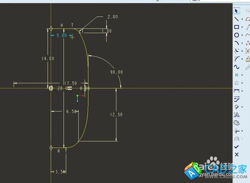This screenshot has width=250, height=183.
Task: Expand the Rectangle tool flyout arrow
Action: (x=242, y=27)
